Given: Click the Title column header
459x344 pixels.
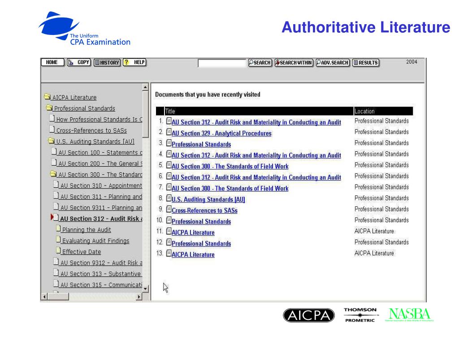Looking at the screenshot, I should pyautogui.click(x=259, y=111).
